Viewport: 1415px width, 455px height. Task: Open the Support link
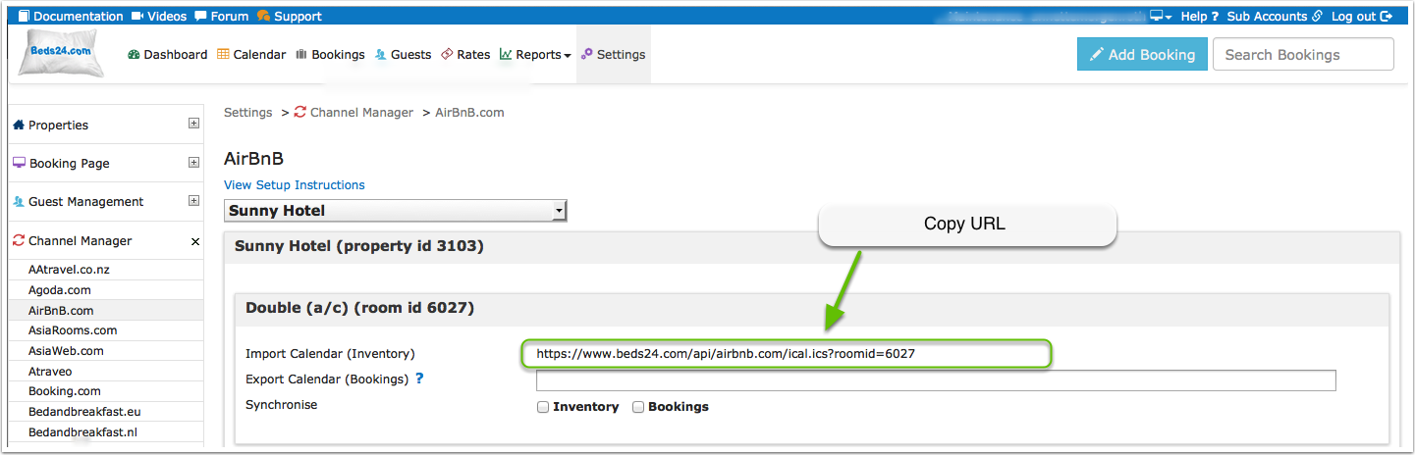point(289,16)
